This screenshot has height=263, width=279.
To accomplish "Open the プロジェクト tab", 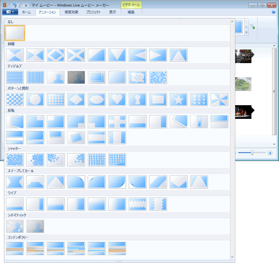I will pyautogui.click(x=94, y=12).
